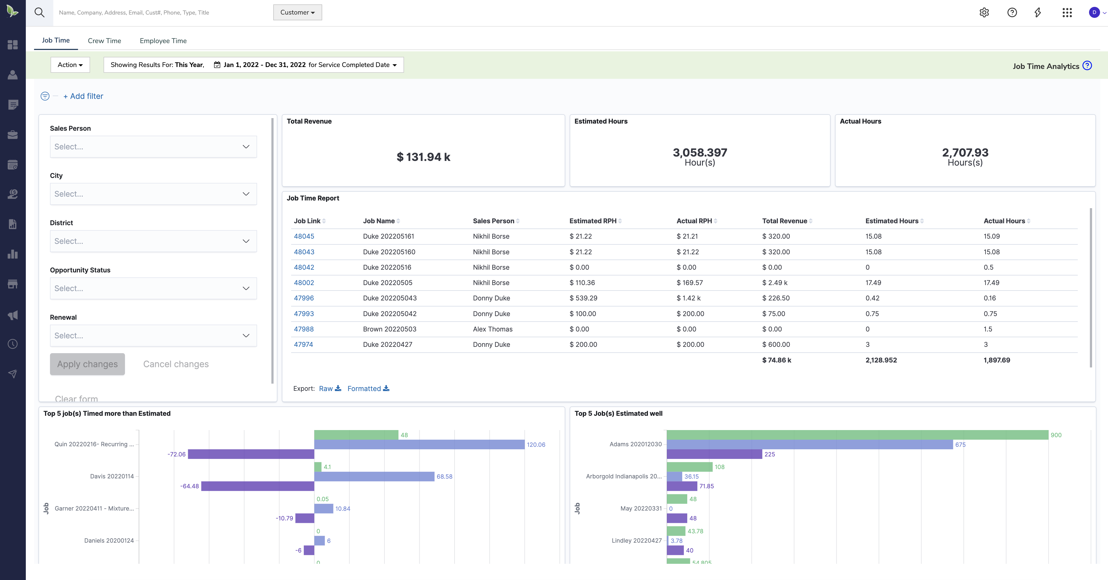Open the dashboard icon in sidebar
The height and width of the screenshot is (580, 1108).
click(13, 45)
